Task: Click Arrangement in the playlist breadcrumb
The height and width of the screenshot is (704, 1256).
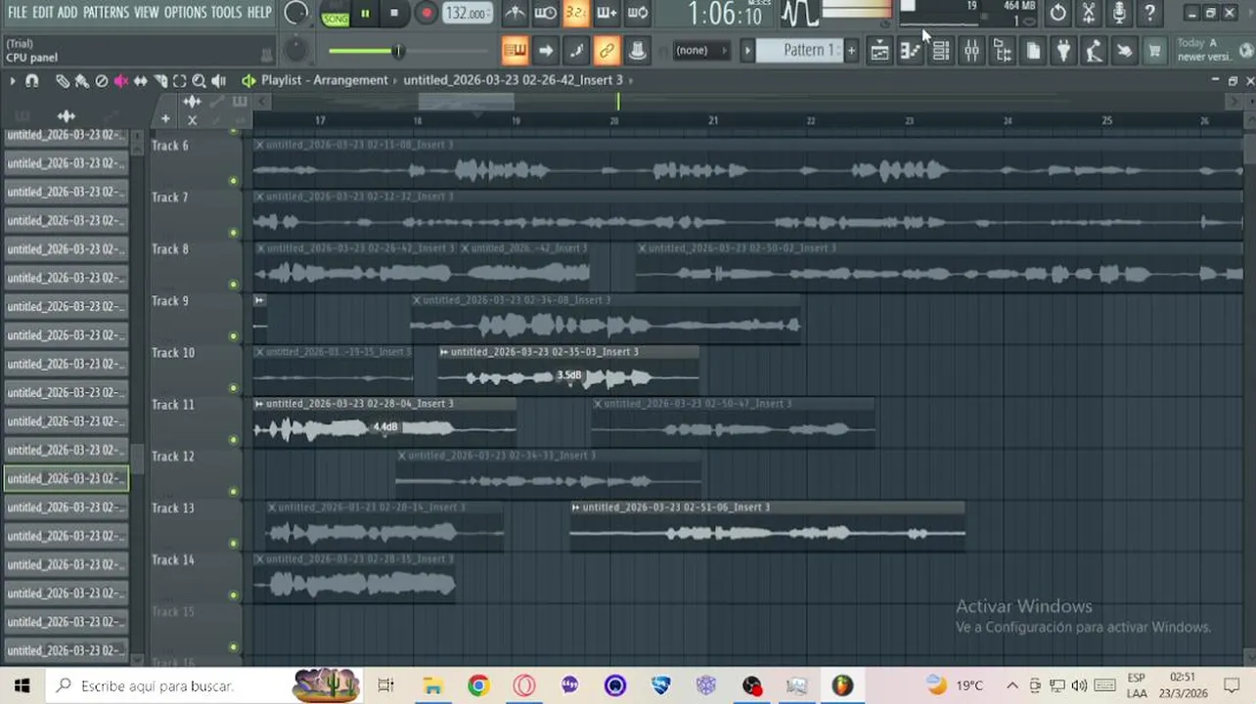Action: tap(351, 80)
